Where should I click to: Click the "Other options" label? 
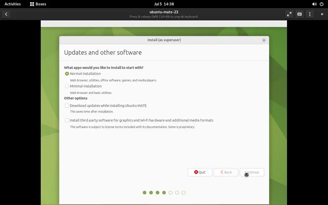tap(76, 98)
